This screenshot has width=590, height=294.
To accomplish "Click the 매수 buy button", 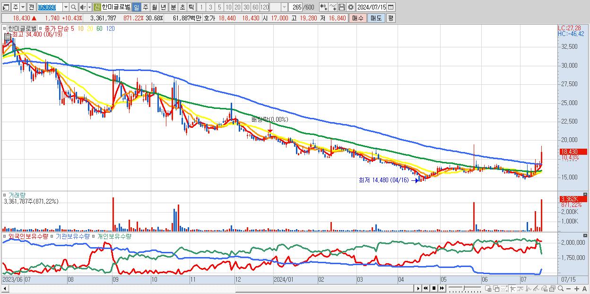I will tap(357, 18).
